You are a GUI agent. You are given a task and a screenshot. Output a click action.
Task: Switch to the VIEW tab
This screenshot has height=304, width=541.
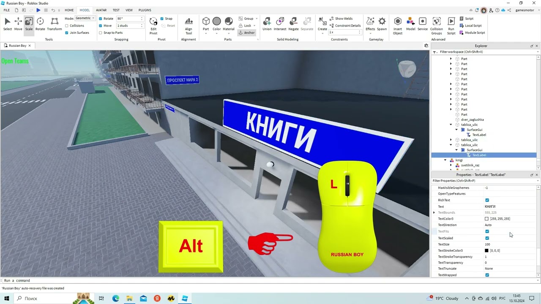point(129,10)
